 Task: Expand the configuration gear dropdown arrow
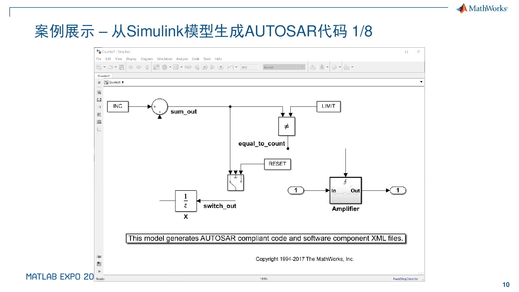pos(170,67)
